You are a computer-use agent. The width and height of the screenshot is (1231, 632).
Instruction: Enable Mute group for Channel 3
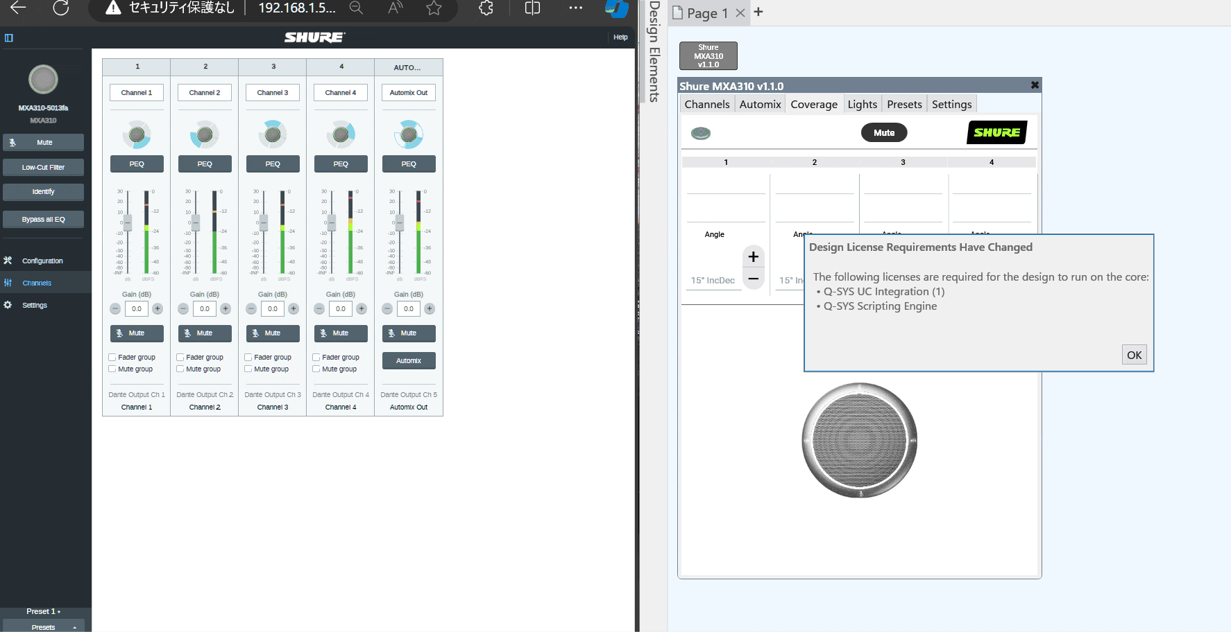coord(248,369)
